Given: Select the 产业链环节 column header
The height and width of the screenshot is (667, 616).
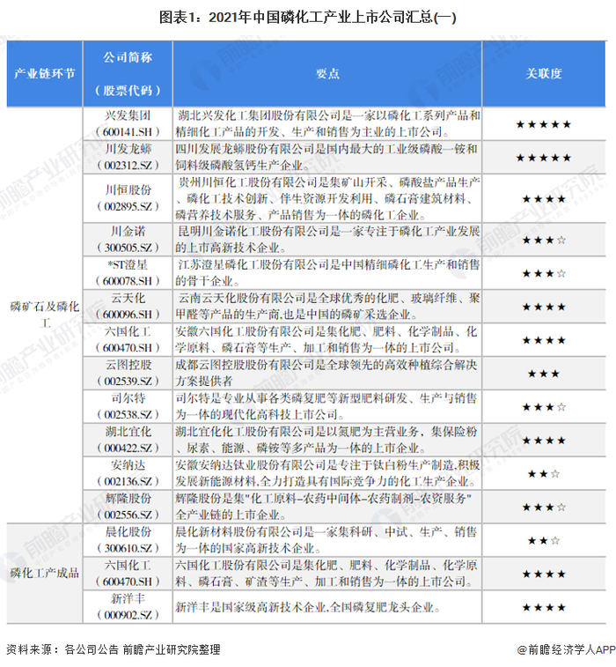Looking at the screenshot, I should tap(45, 74).
